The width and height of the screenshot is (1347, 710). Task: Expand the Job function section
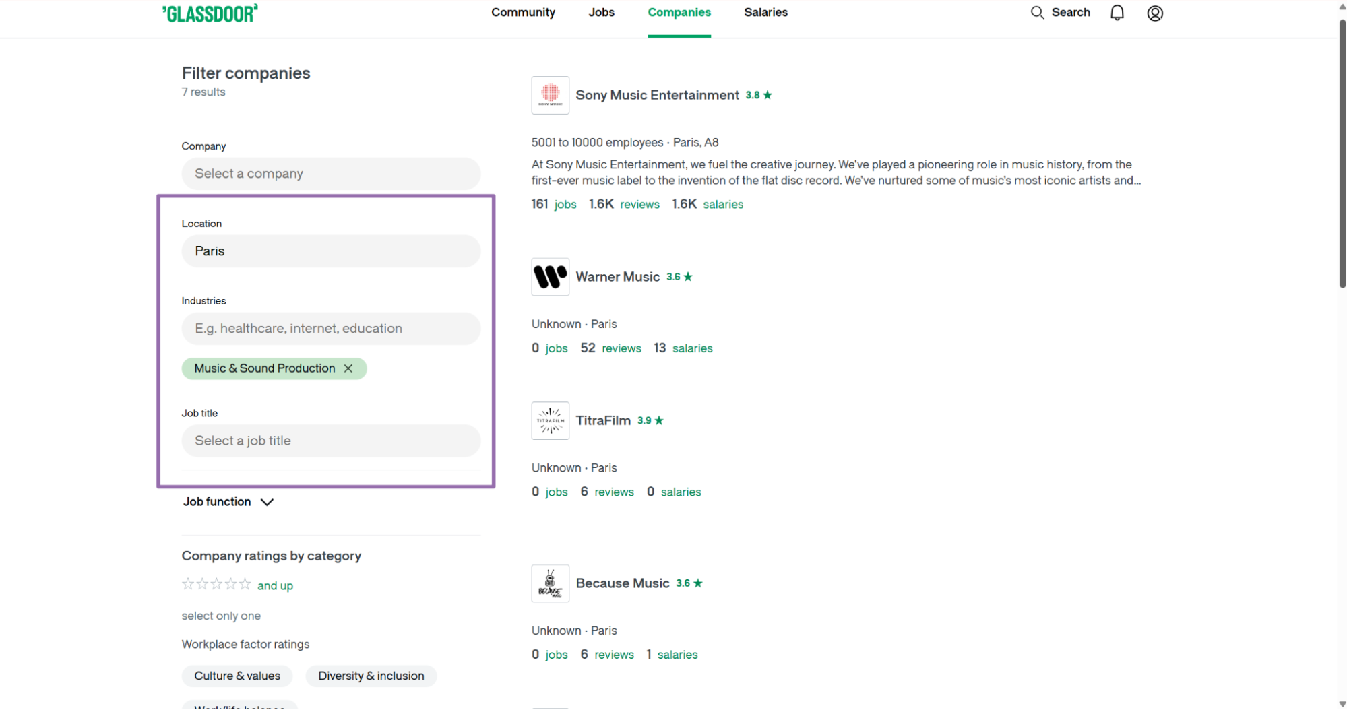point(228,502)
